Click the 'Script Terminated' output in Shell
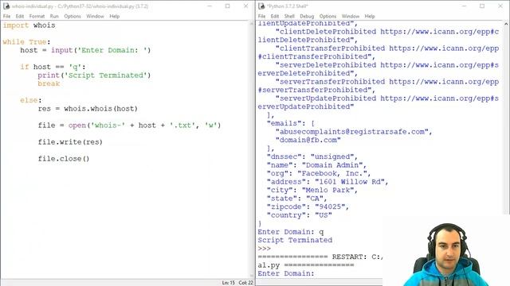The image size is (510, 286). (x=295, y=240)
